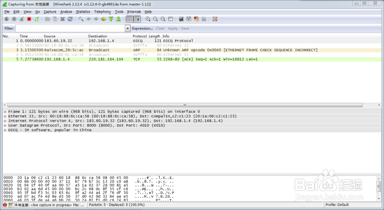Sort by Destination column header

[98, 36]
